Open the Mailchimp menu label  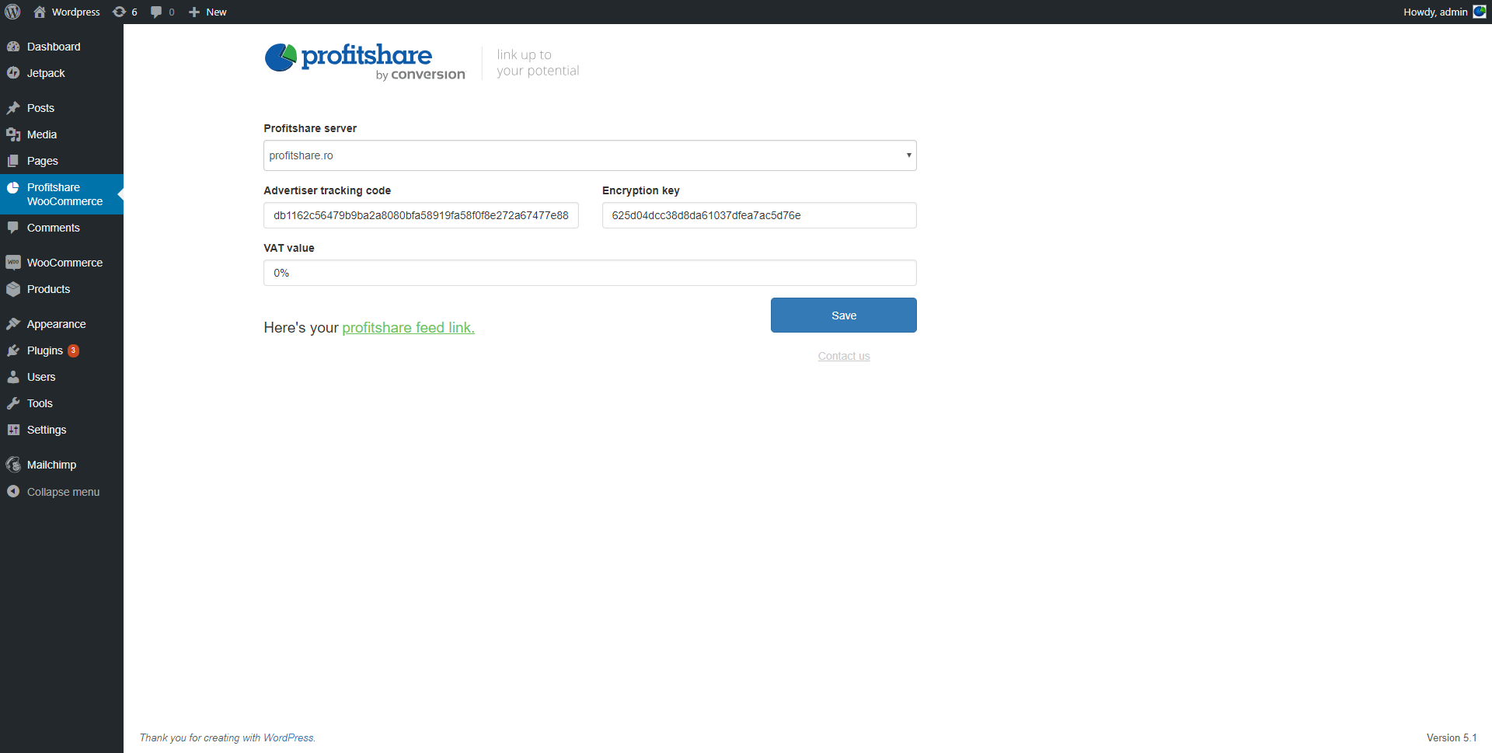[51, 465]
